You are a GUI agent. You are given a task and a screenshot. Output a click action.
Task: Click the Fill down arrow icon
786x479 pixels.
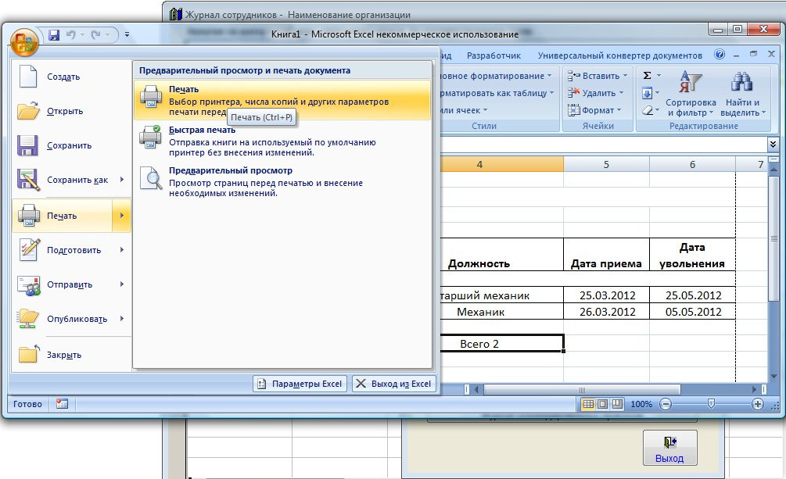pyautogui.click(x=647, y=93)
